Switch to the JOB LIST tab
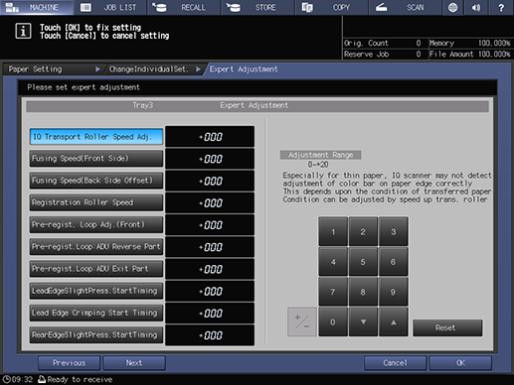 (x=110, y=7)
